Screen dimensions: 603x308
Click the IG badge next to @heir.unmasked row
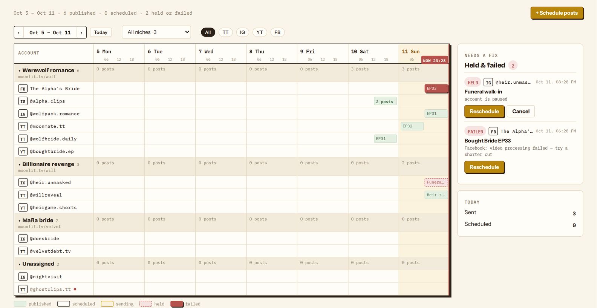pos(23,182)
